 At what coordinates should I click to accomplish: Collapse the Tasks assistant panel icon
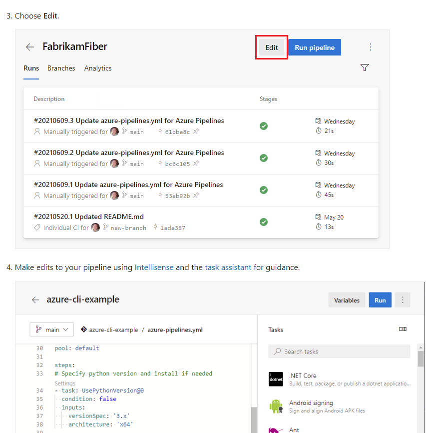(403, 329)
